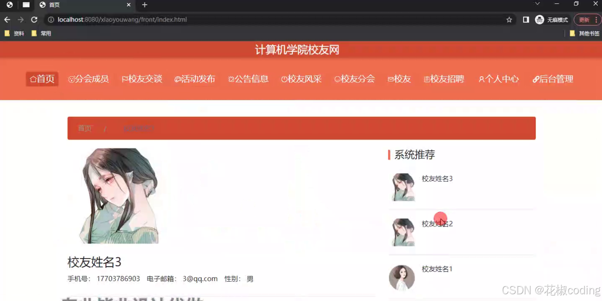This screenshot has height=301, width=602.
Task: Click the 校友姓名1 thumbnail in 系统推荐
Action: 401,277
